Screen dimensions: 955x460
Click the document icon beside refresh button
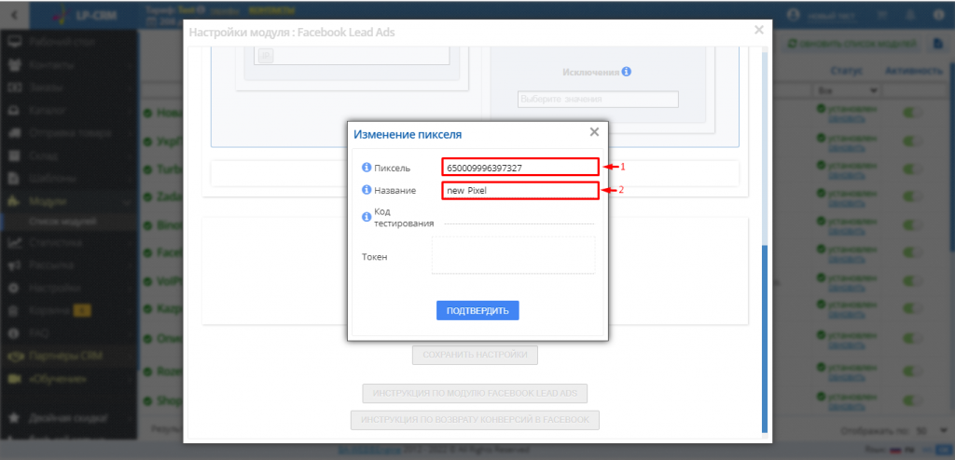pos(938,44)
